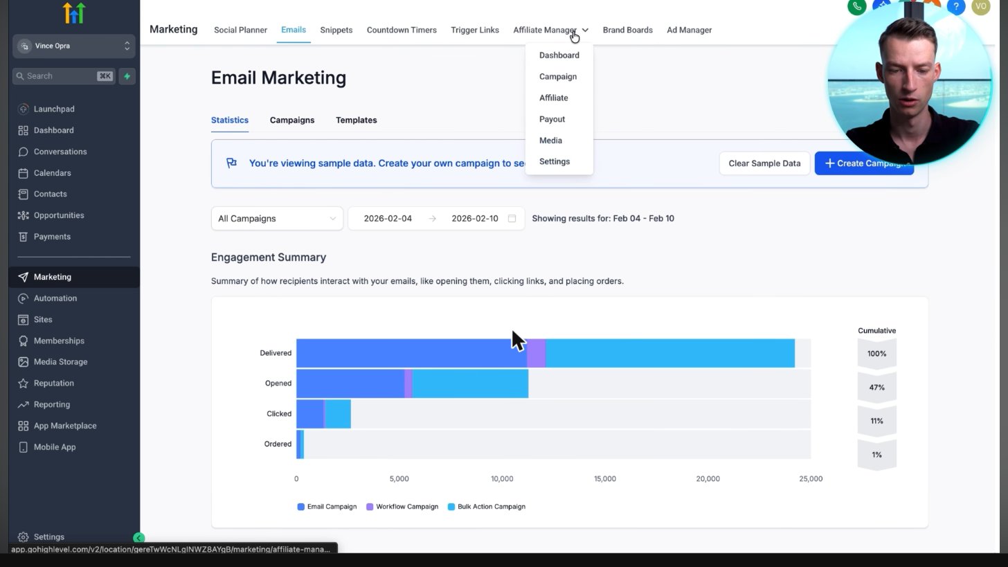Open the Trigger Links tab
Screen dimensions: 1008x567
[475, 30]
